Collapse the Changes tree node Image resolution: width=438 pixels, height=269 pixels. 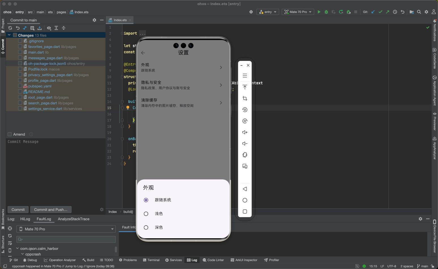(9, 35)
